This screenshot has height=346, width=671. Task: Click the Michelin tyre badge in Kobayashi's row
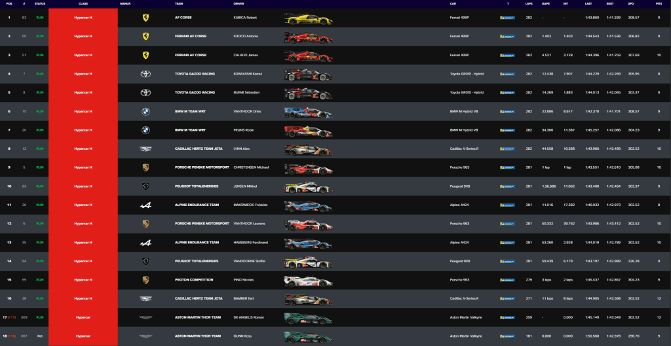[x=508, y=74]
